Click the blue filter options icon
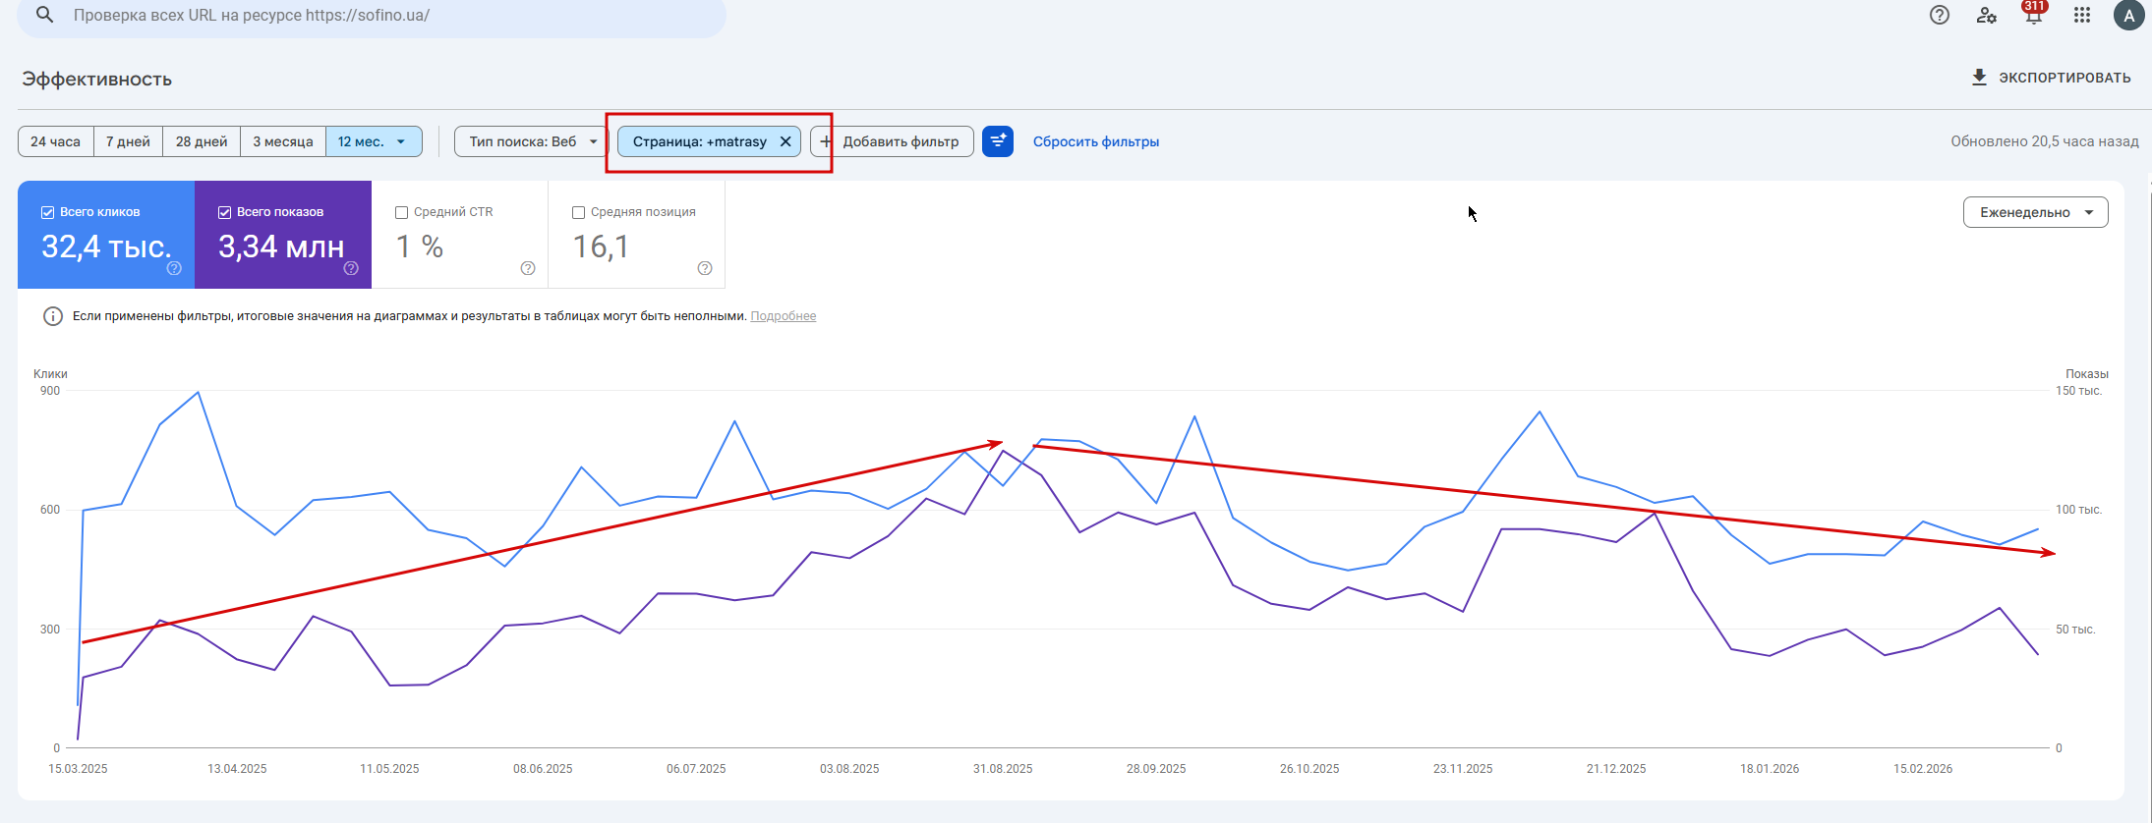Image resolution: width=2152 pixels, height=823 pixels. (998, 141)
